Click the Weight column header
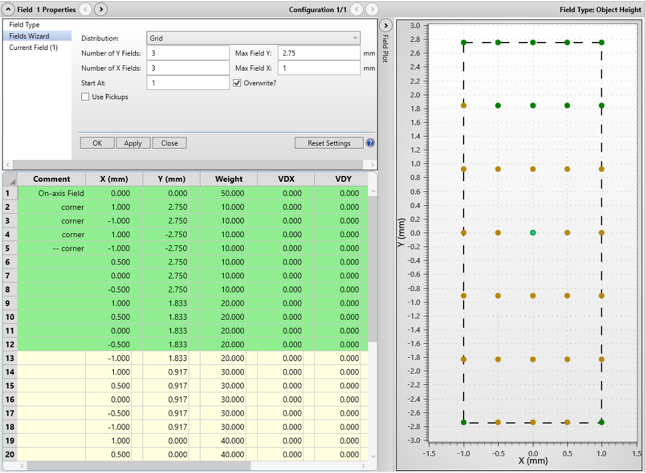Screen dimensions: 646x473 pyautogui.click(x=229, y=179)
